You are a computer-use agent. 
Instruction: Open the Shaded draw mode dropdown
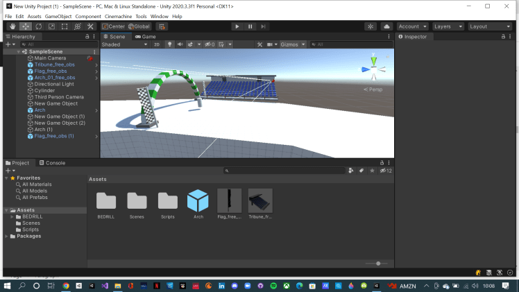pos(125,44)
